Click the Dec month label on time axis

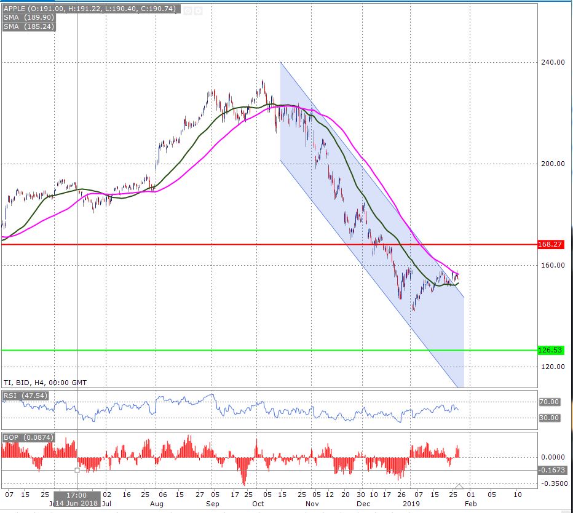pyautogui.click(x=363, y=504)
